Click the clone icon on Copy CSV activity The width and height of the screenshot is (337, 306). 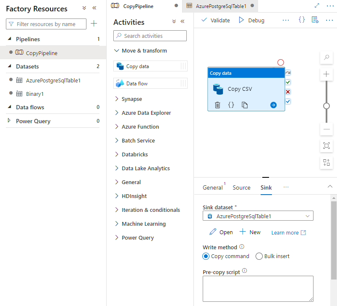245,105
